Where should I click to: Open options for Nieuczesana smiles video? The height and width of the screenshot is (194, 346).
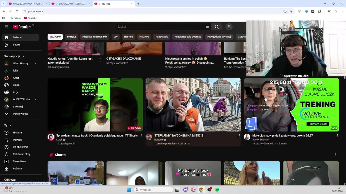(218, 60)
